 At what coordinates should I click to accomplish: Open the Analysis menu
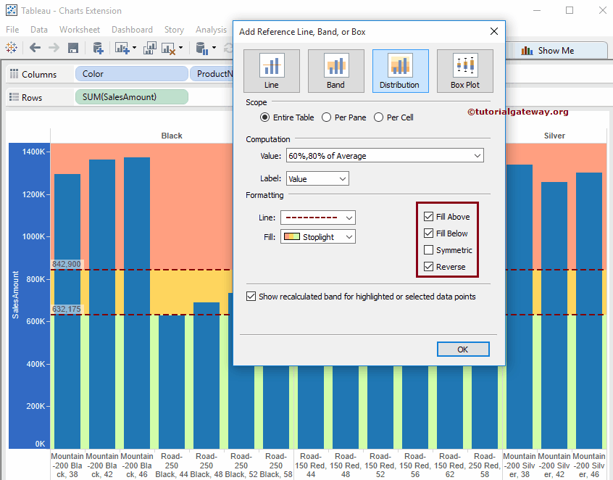click(x=211, y=30)
